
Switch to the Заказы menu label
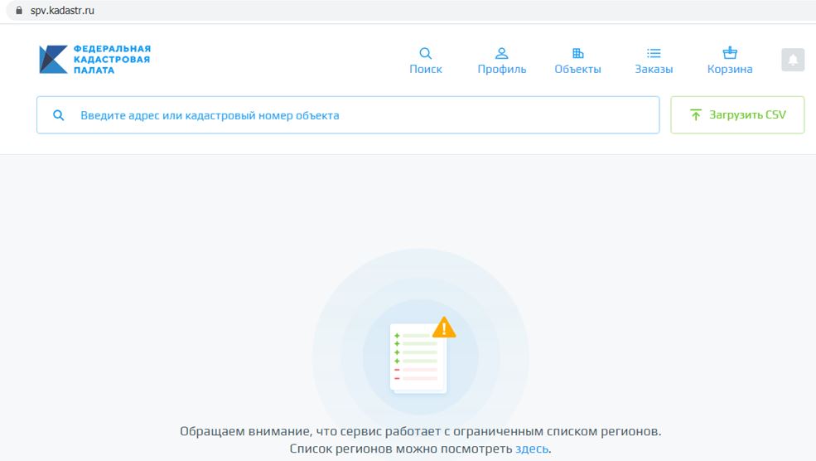[654, 70]
